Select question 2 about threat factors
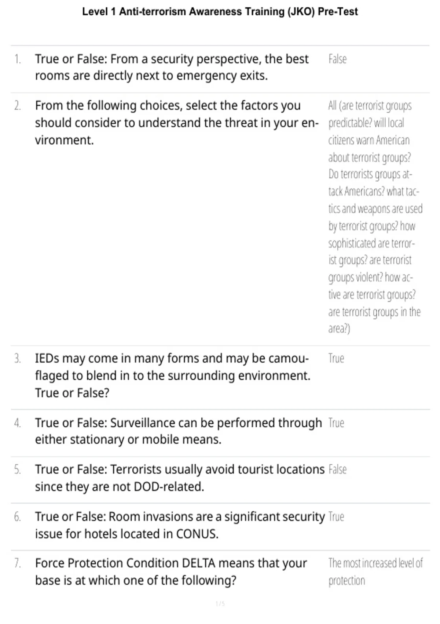Image resolution: width=440 pixels, height=624 pixels. point(177,123)
